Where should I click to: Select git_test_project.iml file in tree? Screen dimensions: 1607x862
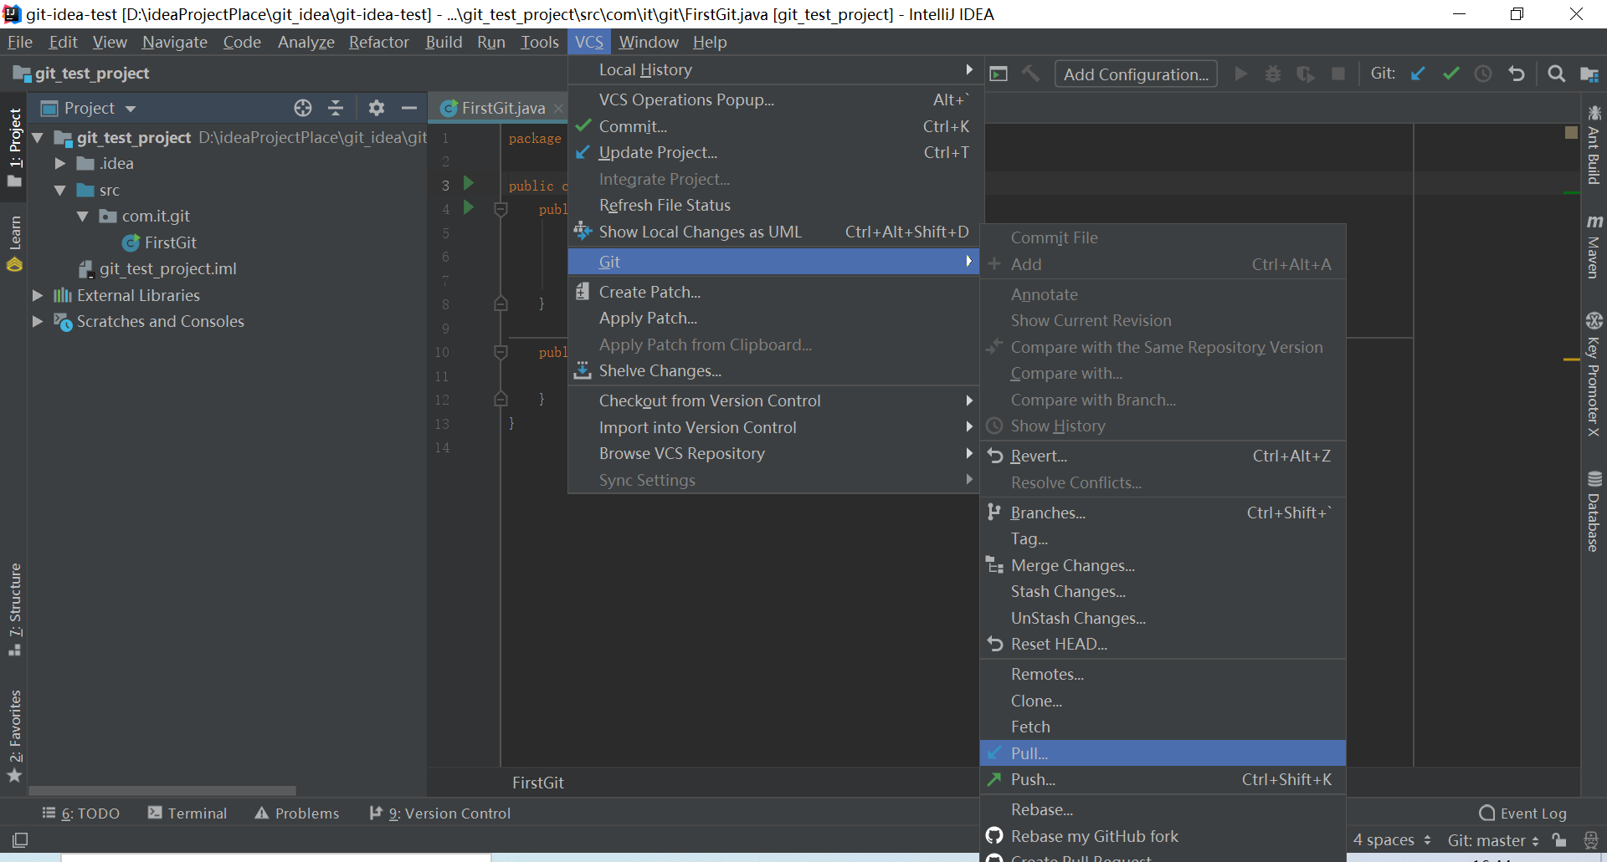(157, 268)
